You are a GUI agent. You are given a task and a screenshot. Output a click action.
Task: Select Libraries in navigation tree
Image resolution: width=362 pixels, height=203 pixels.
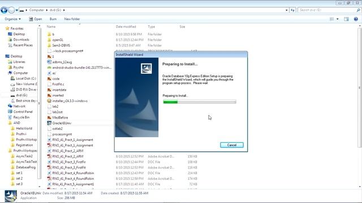tap(19, 62)
